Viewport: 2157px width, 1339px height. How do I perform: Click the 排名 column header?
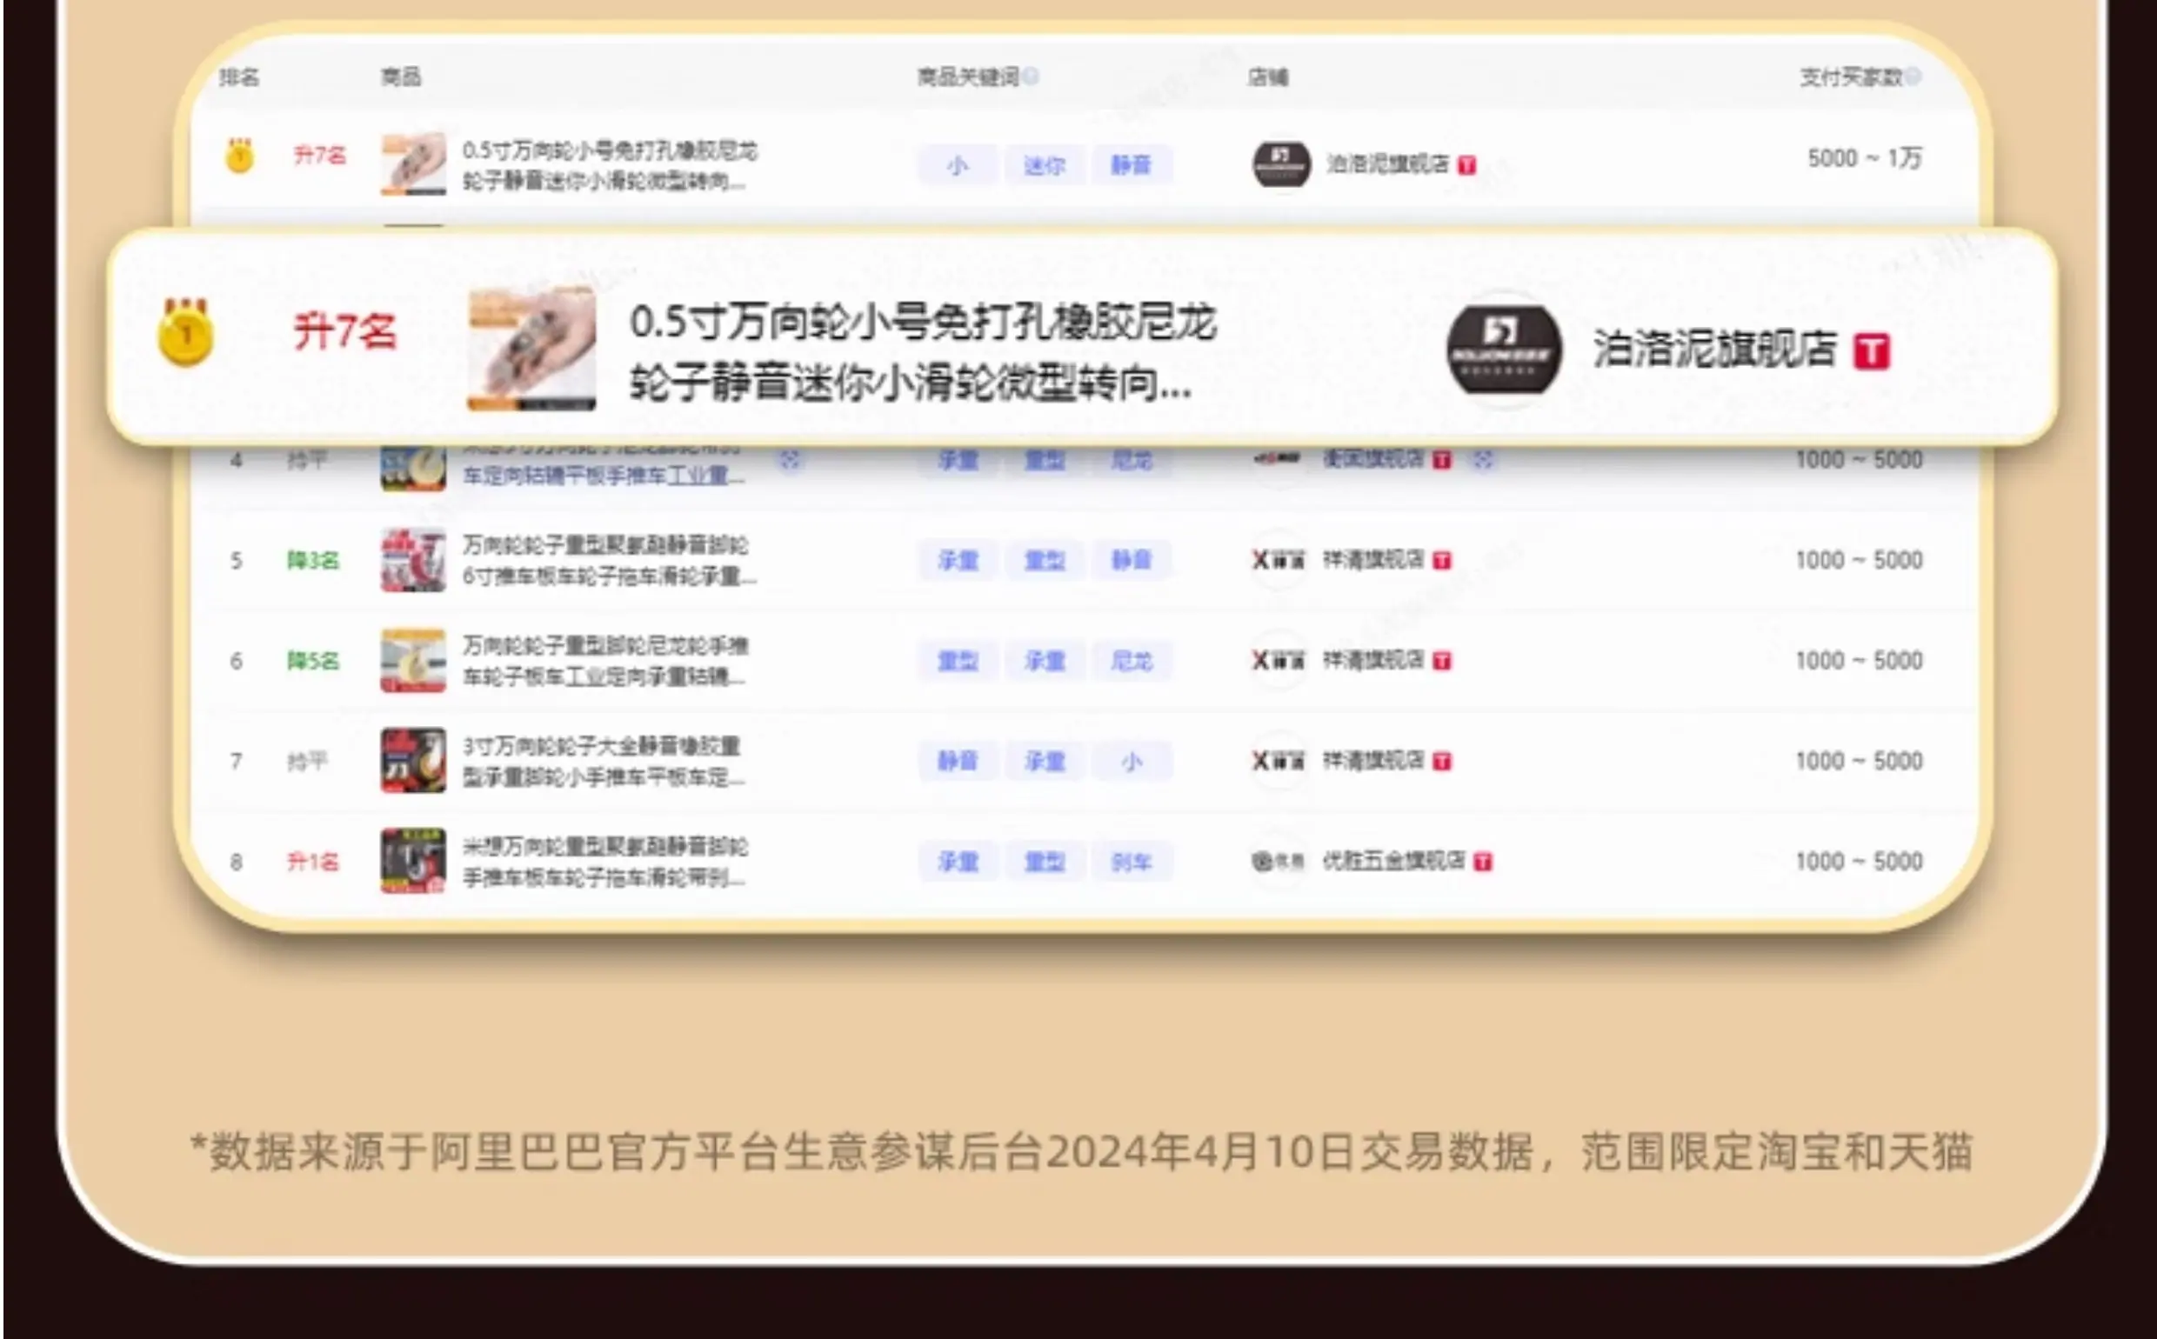239,77
